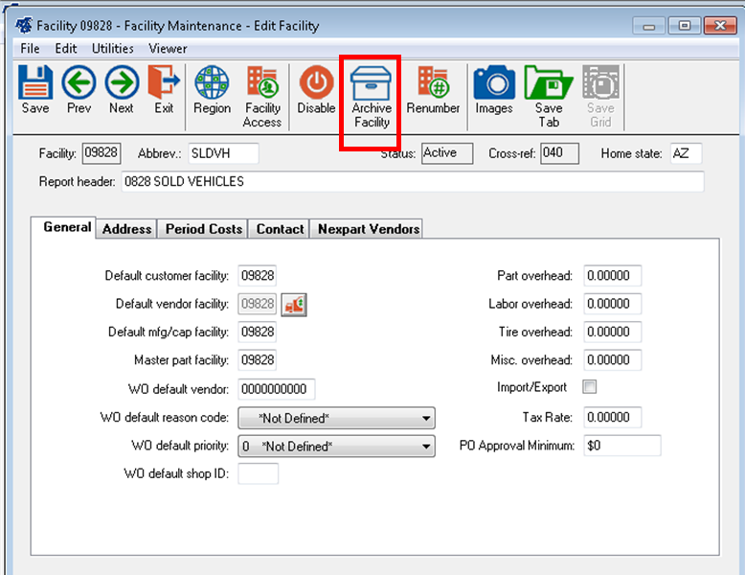Go to next facility with Next

[122, 84]
